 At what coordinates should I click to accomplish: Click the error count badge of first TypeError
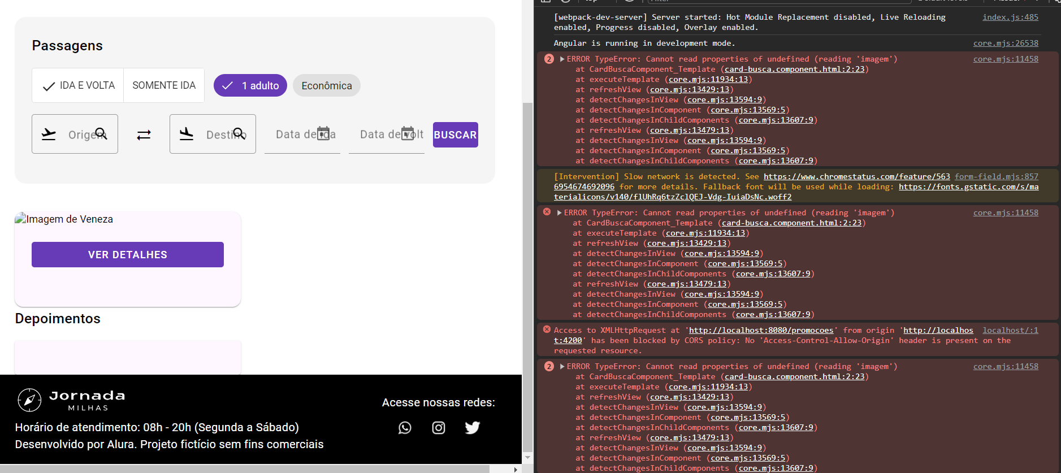[549, 59]
